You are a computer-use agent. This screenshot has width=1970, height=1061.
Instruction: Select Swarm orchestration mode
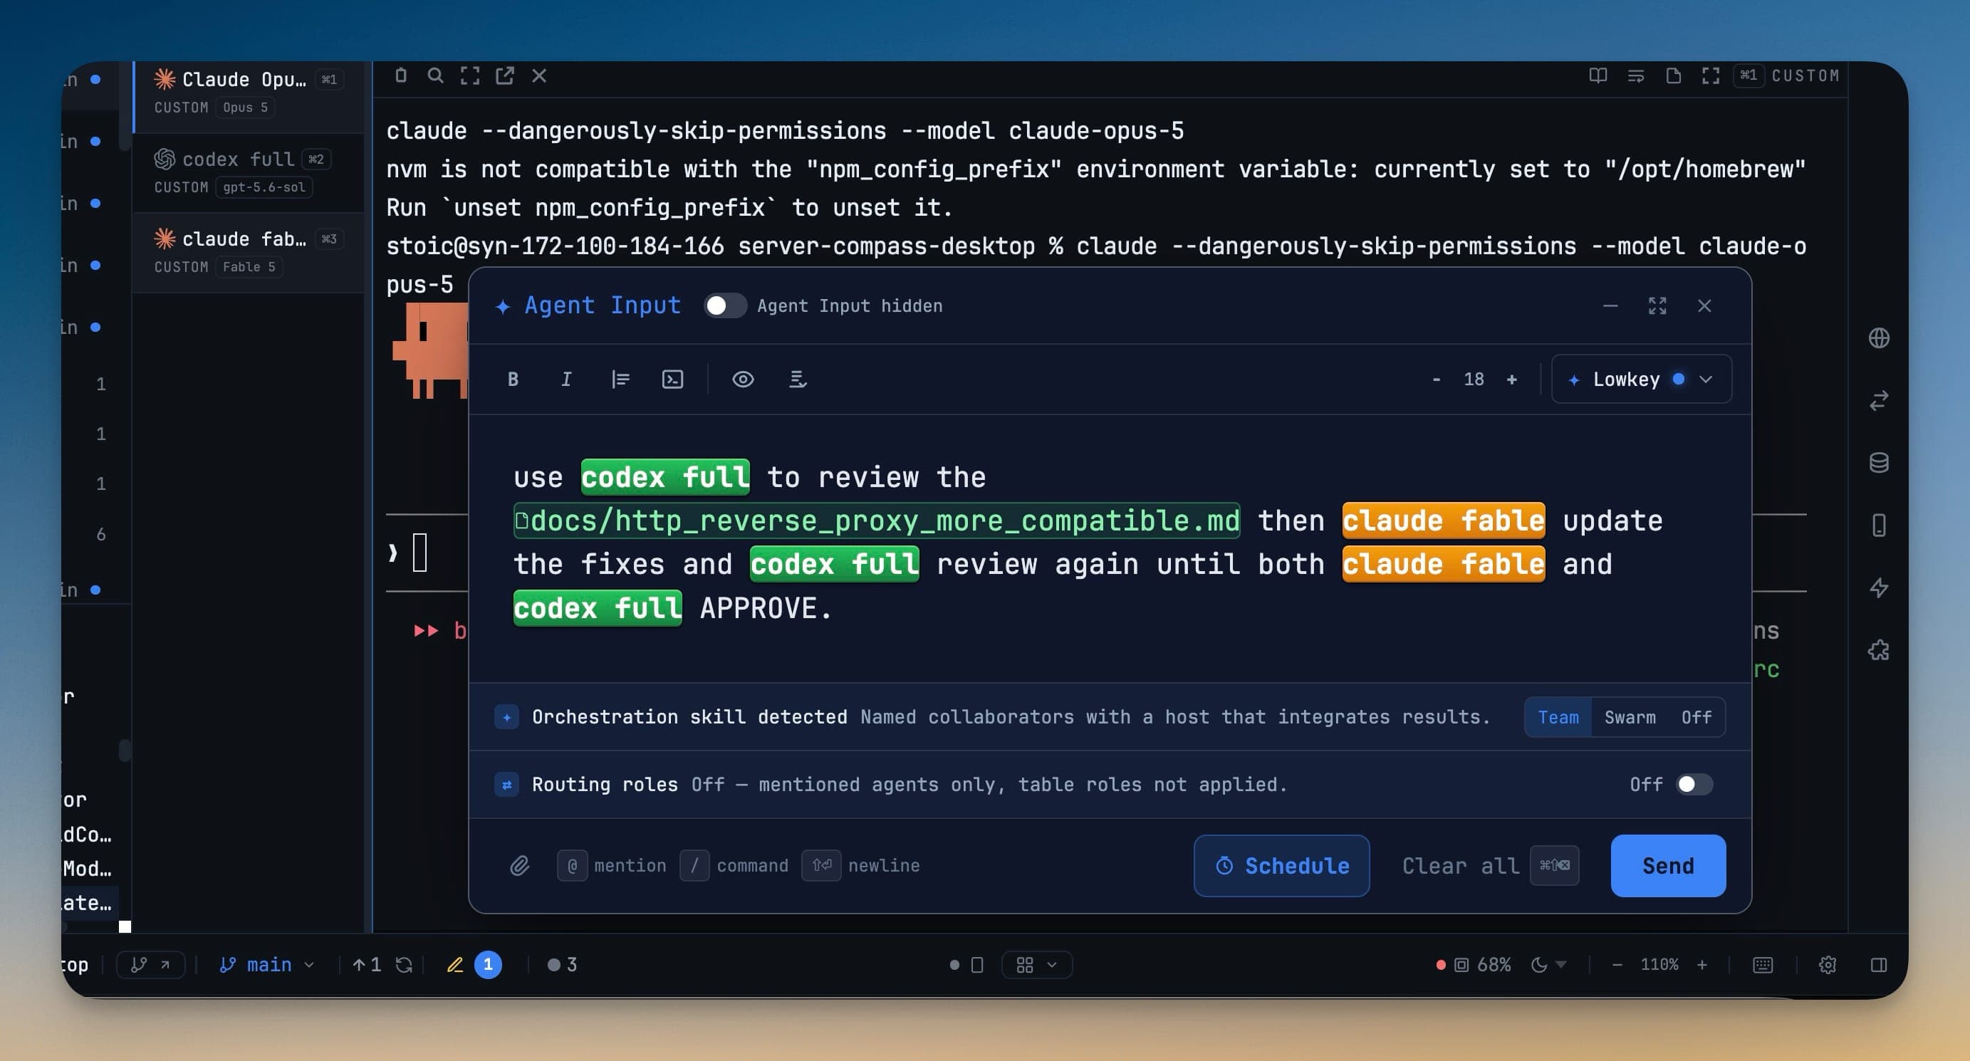coord(1630,717)
